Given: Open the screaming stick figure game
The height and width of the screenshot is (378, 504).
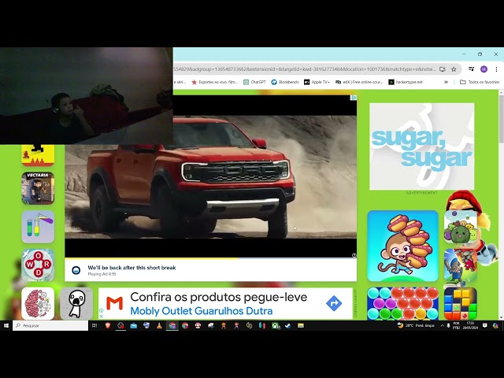Looking at the screenshot, I should [76, 303].
